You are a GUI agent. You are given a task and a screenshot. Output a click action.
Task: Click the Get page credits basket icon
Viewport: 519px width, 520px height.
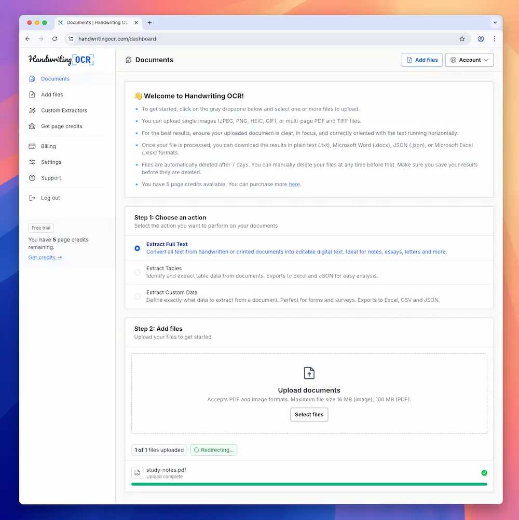click(x=32, y=127)
